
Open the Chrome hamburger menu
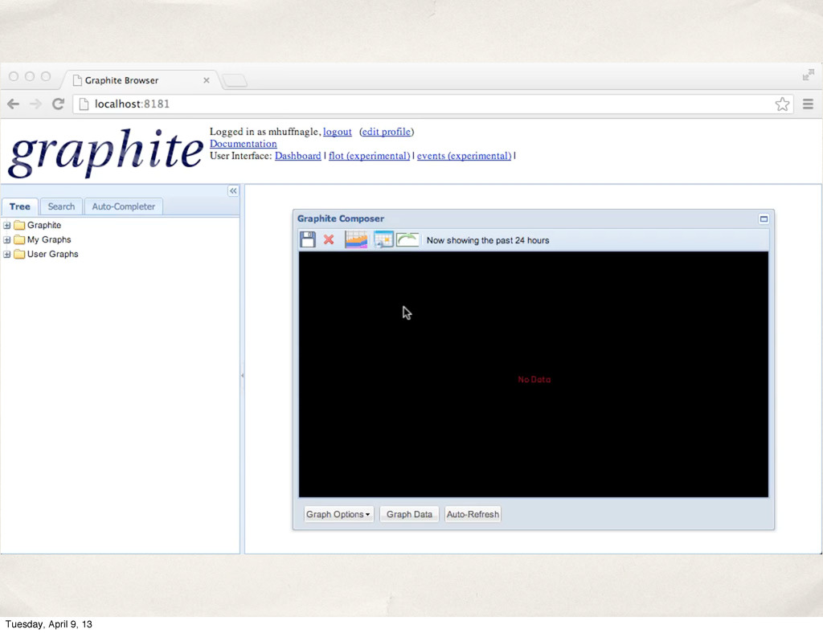[808, 104]
